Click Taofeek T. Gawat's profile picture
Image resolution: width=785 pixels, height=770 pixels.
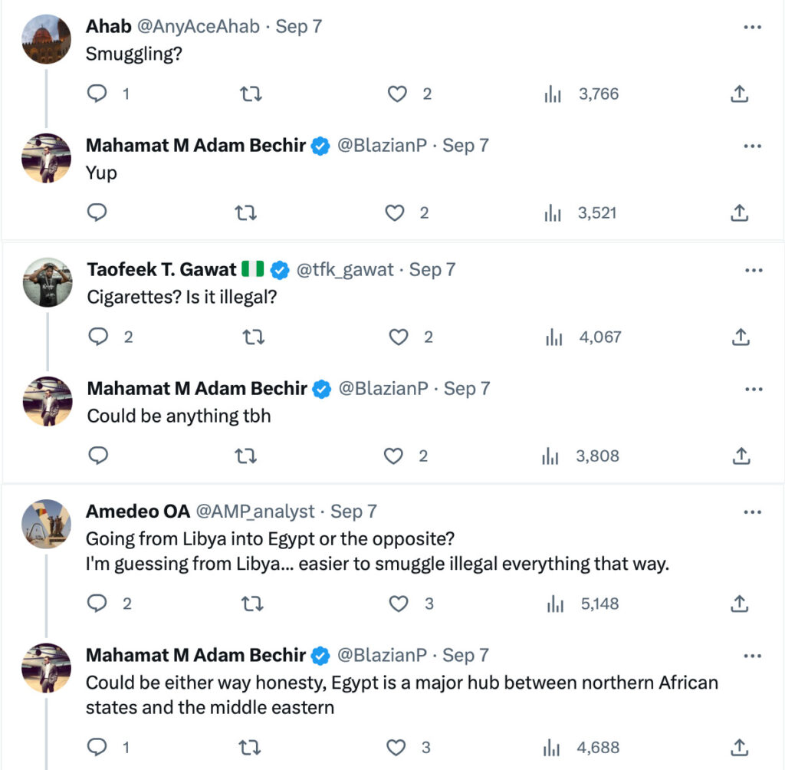pyautogui.click(x=48, y=282)
